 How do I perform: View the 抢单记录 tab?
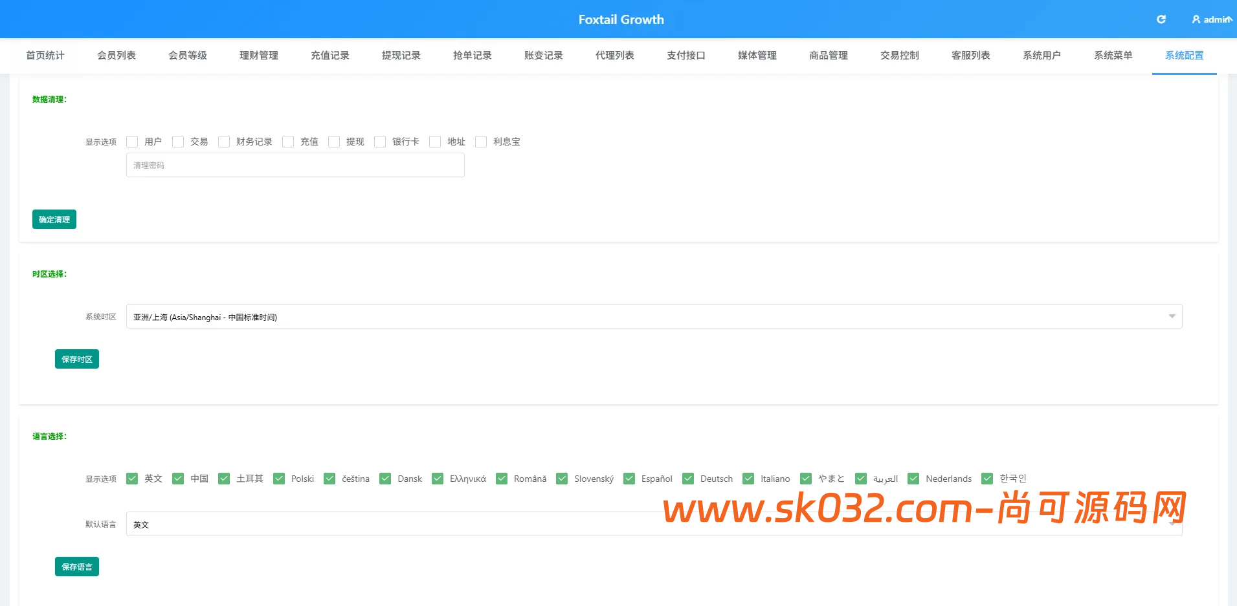tap(473, 56)
